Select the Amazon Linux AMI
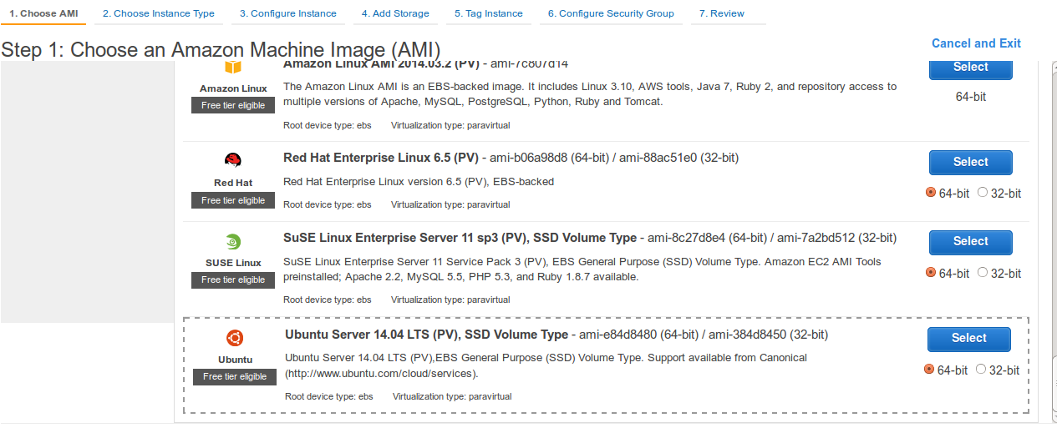 pyautogui.click(x=971, y=68)
